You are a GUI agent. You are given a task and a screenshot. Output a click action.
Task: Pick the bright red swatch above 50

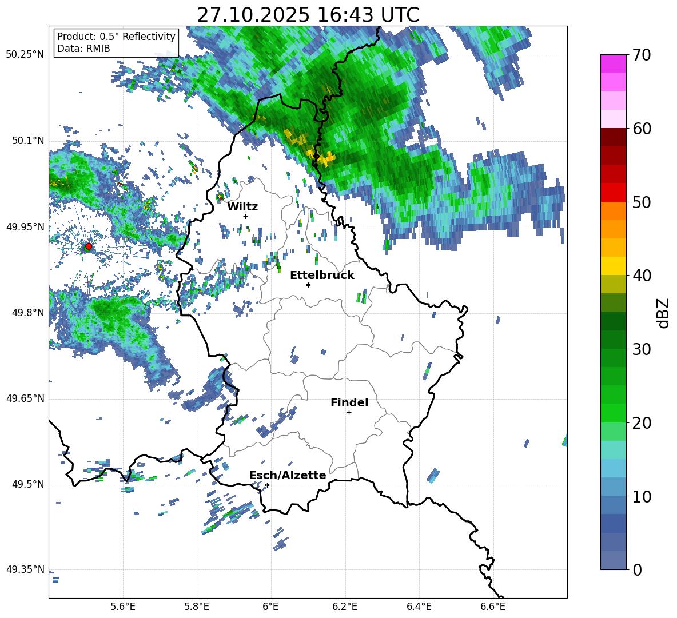[x=613, y=193]
